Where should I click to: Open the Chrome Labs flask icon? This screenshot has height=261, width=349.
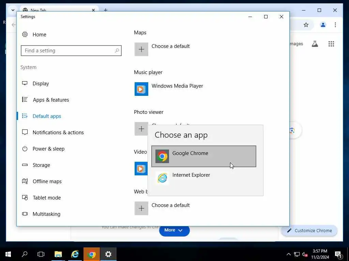[315, 44]
